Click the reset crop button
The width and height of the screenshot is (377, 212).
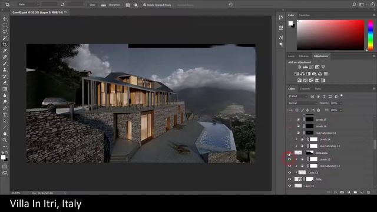pyautogui.click(x=230, y=5)
